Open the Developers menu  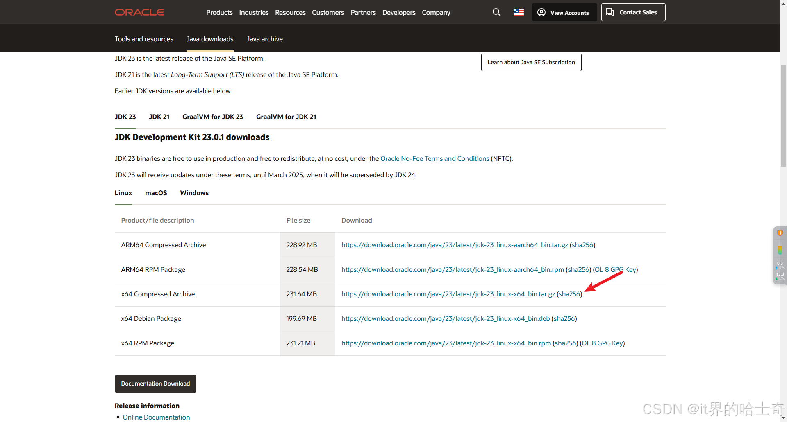coord(399,12)
